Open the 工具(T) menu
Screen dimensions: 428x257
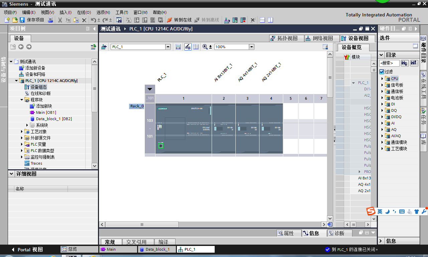[x=122, y=12]
